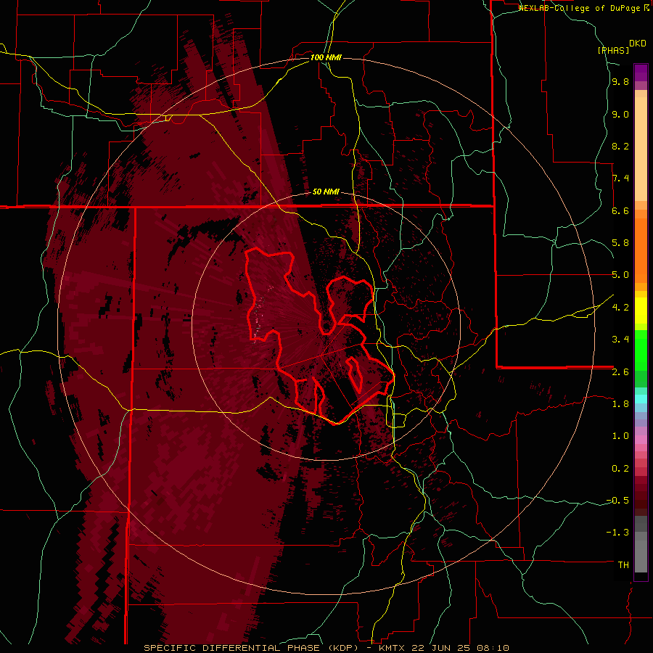Click the 0.2 scale label

(x=620, y=469)
